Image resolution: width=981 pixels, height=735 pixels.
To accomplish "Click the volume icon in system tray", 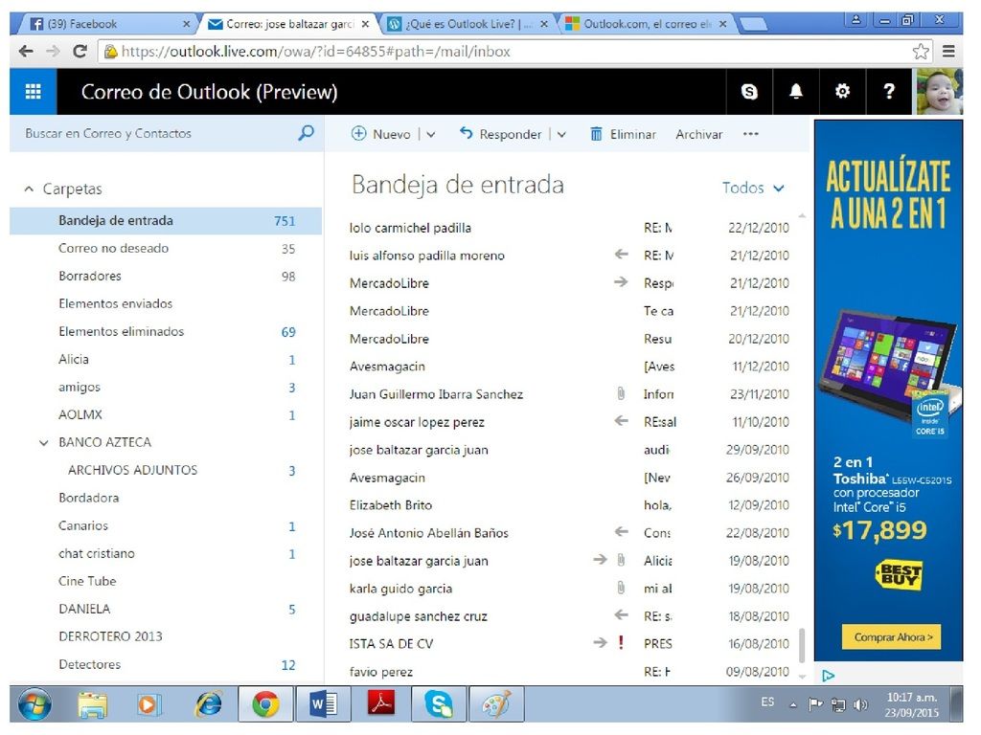I will click(x=861, y=704).
